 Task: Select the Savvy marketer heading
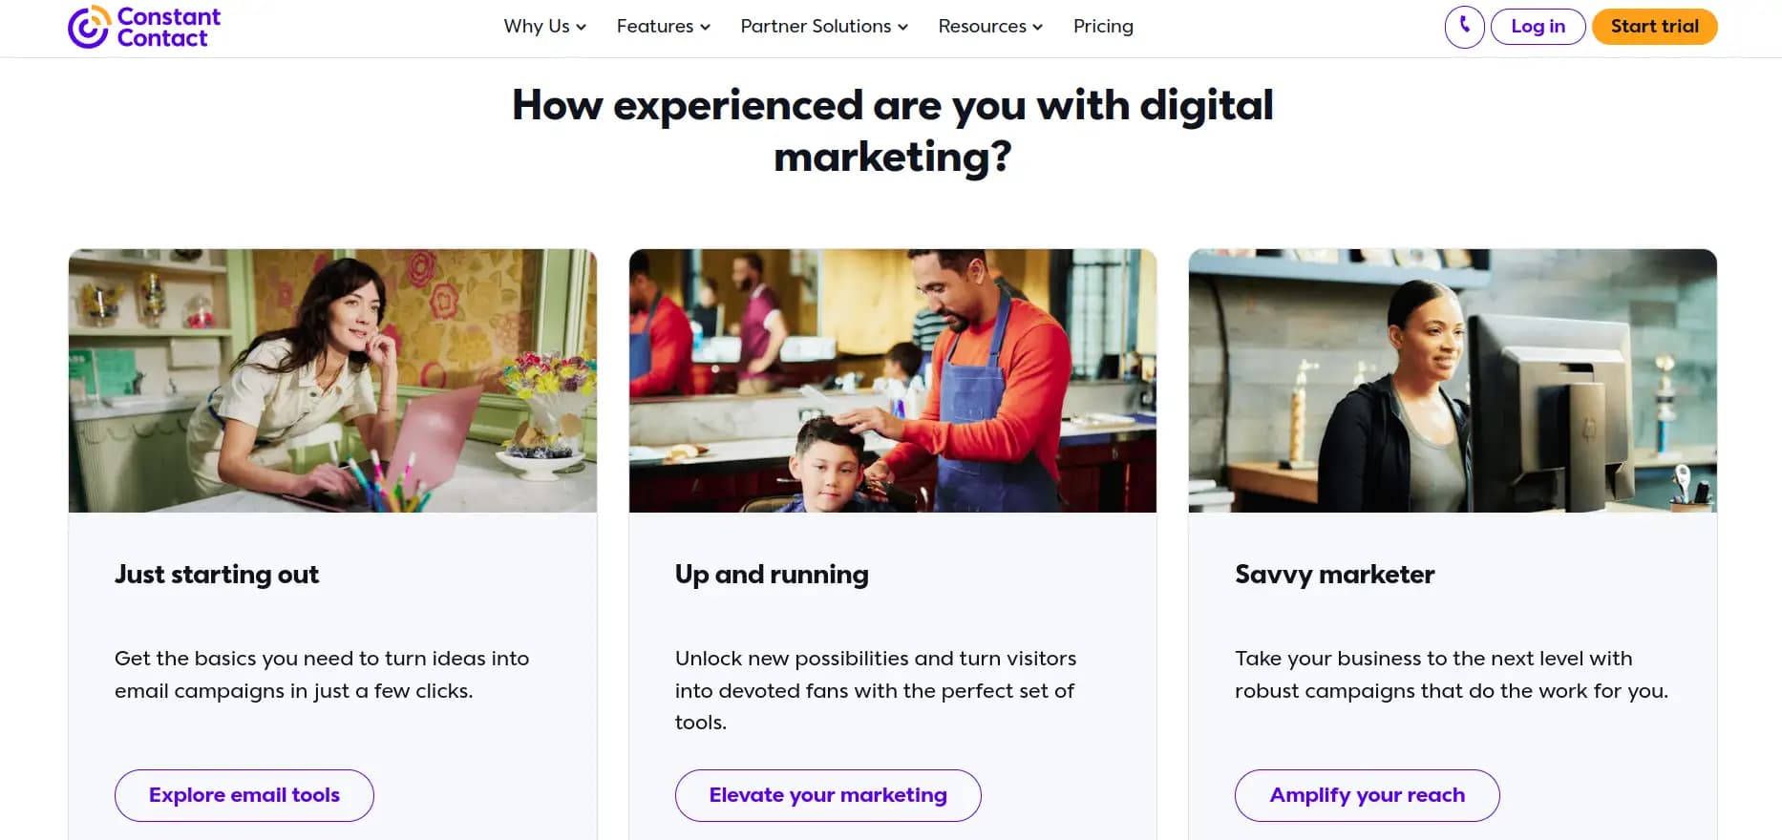[1334, 575]
